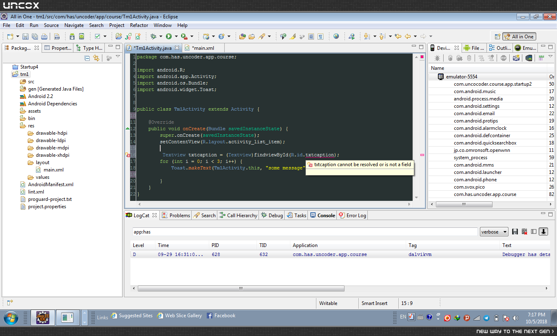The width and height of the screenshot is (557, 336).
Task: Open the Web Browser globe icon
Action: 336,36
